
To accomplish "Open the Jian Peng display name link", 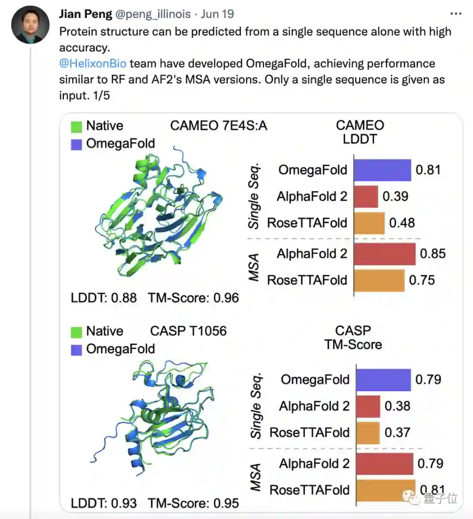I will click(x=85, y=14).
